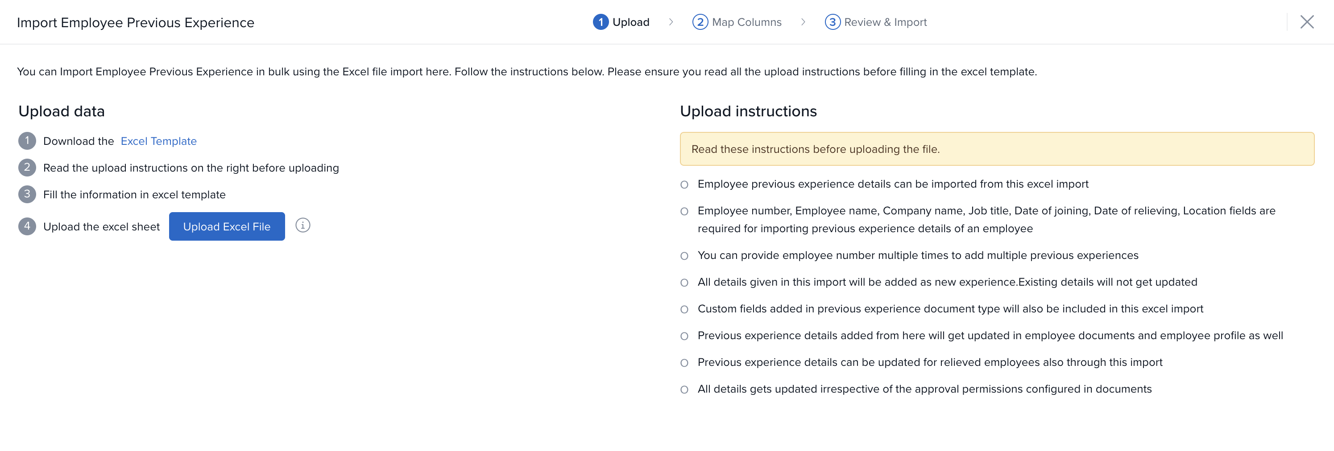Close the Import Employee Previous Experience dialog

[1306, 22]
